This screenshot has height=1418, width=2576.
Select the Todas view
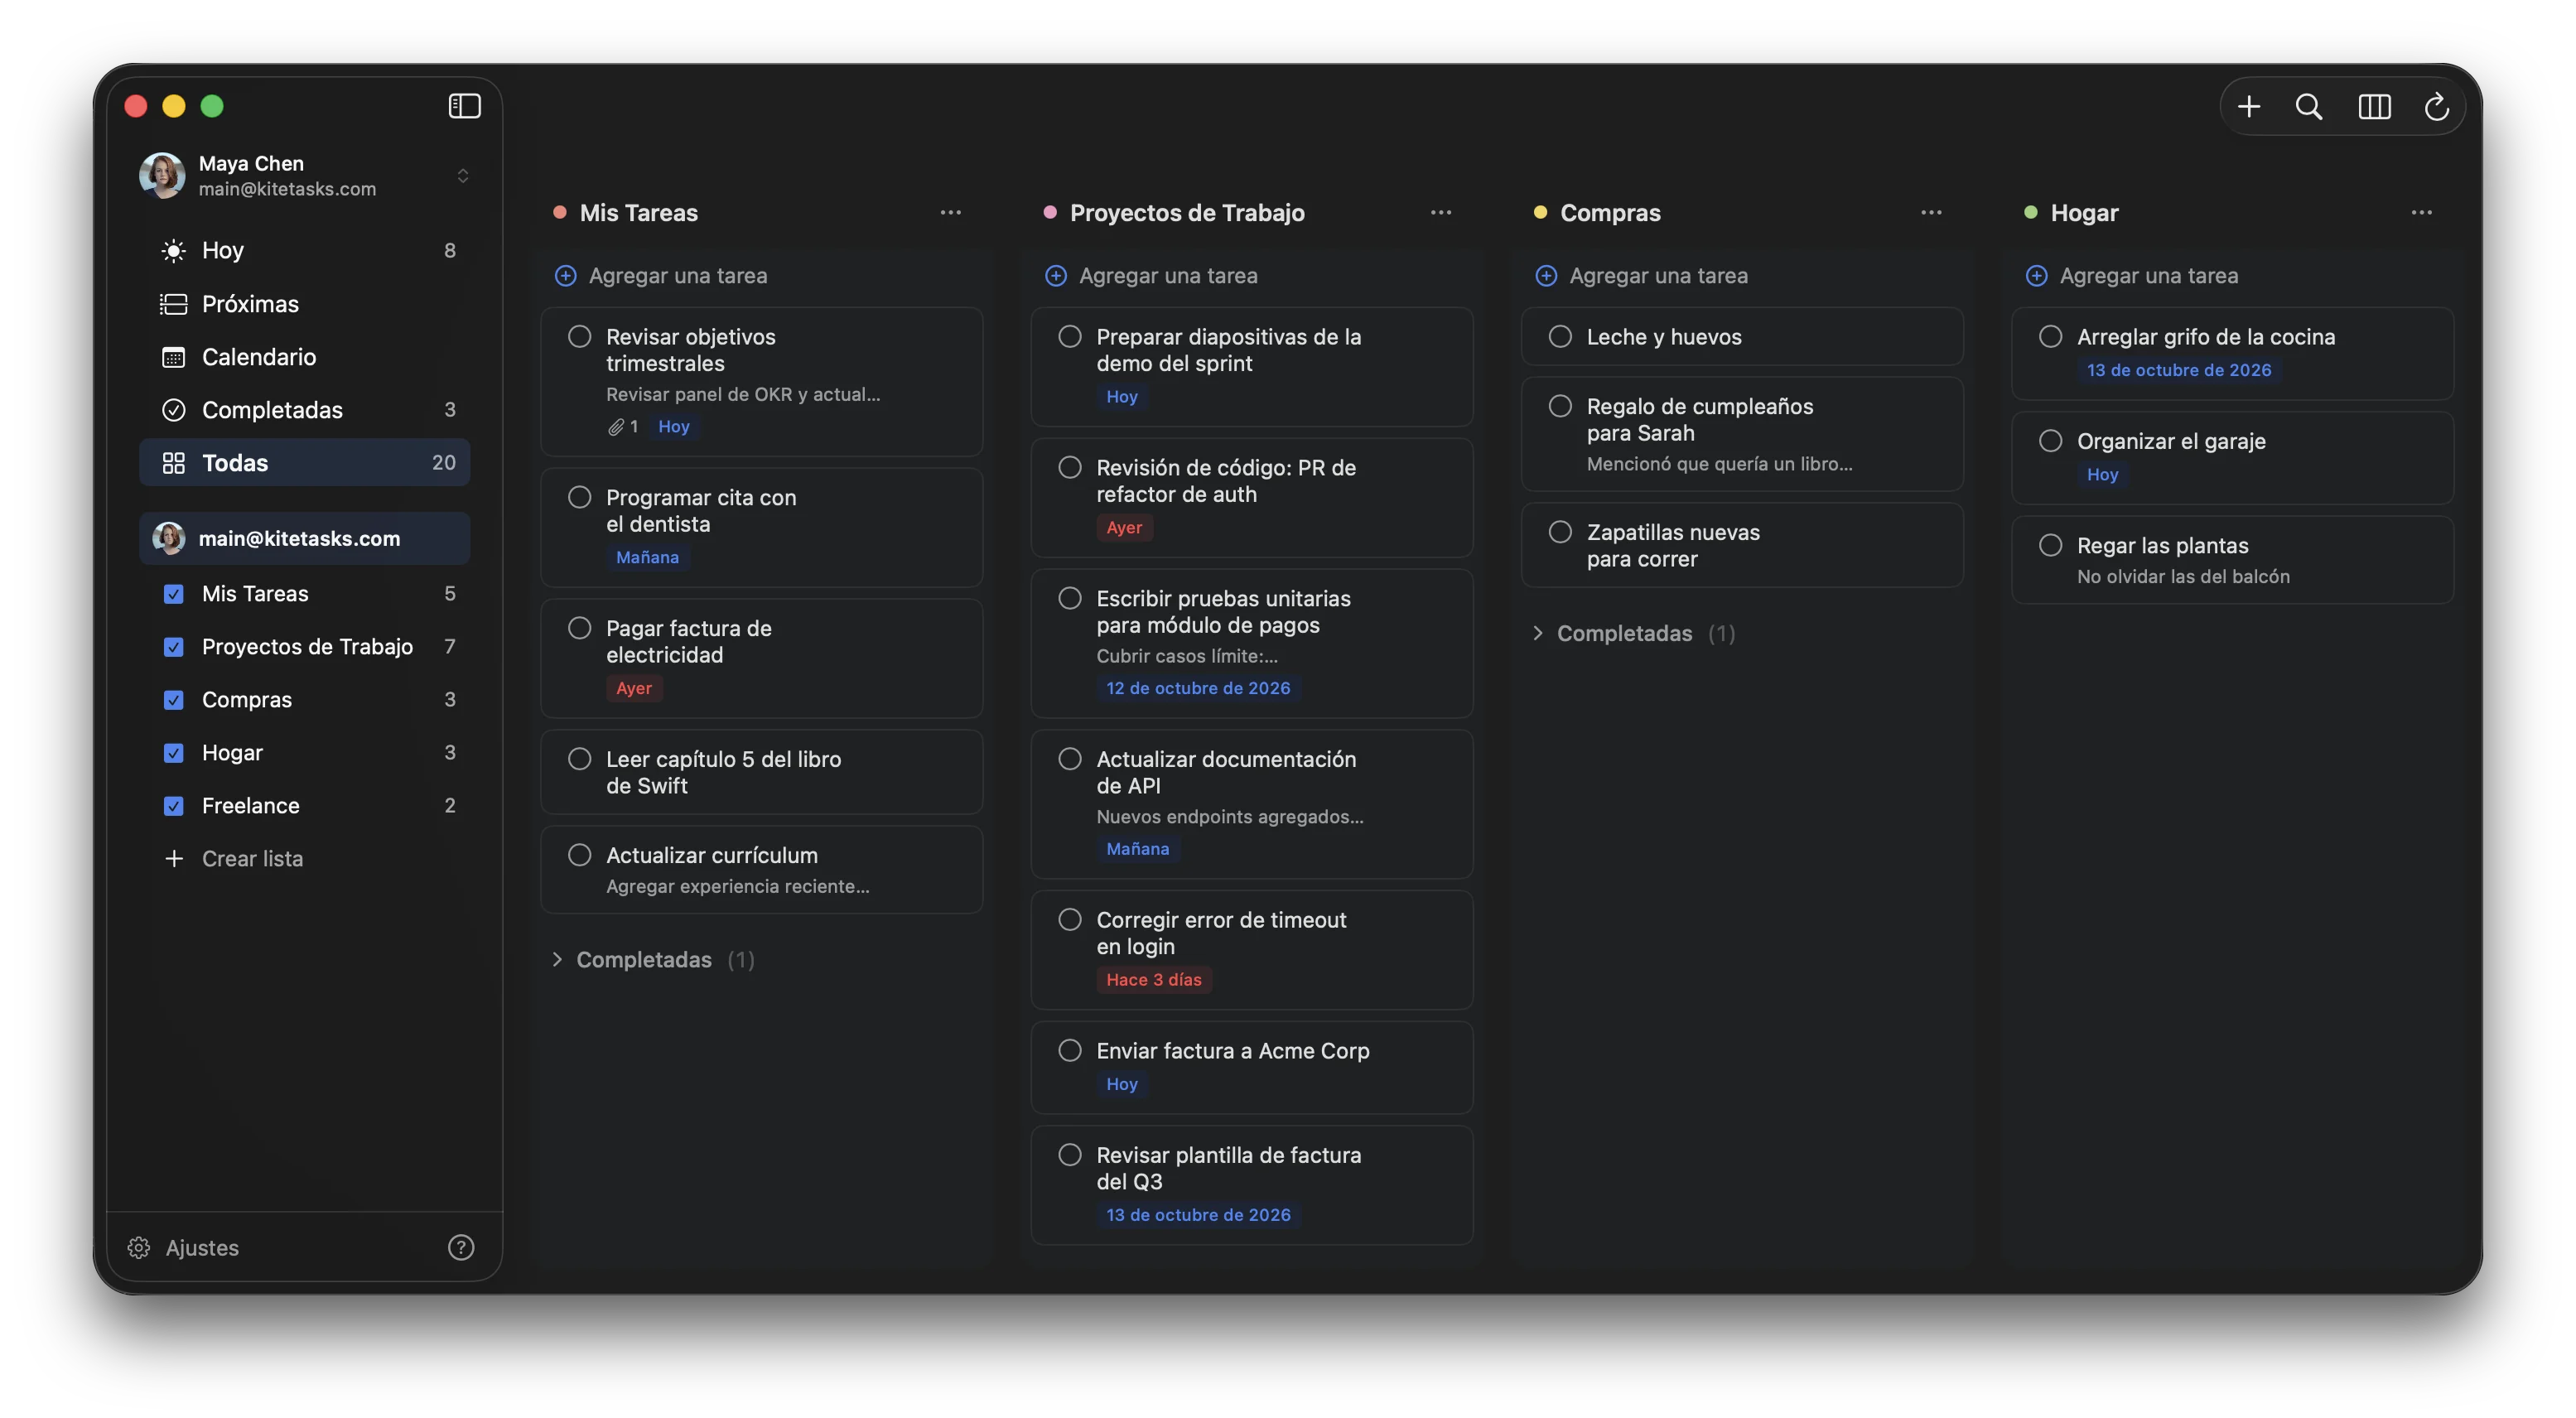pyautogui.click(x=304, y=462)
